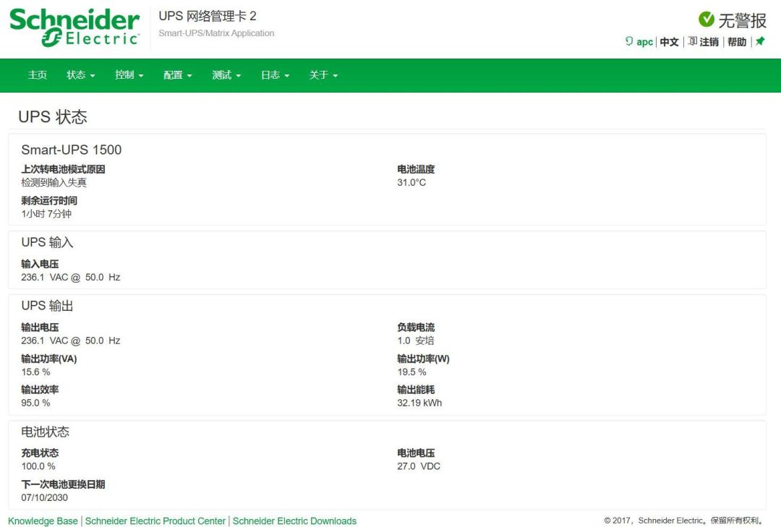This screenshot has height=527, width=781.
Task: Click the 中文 language link
Action: pyautogui.click(x=670, y=42)
